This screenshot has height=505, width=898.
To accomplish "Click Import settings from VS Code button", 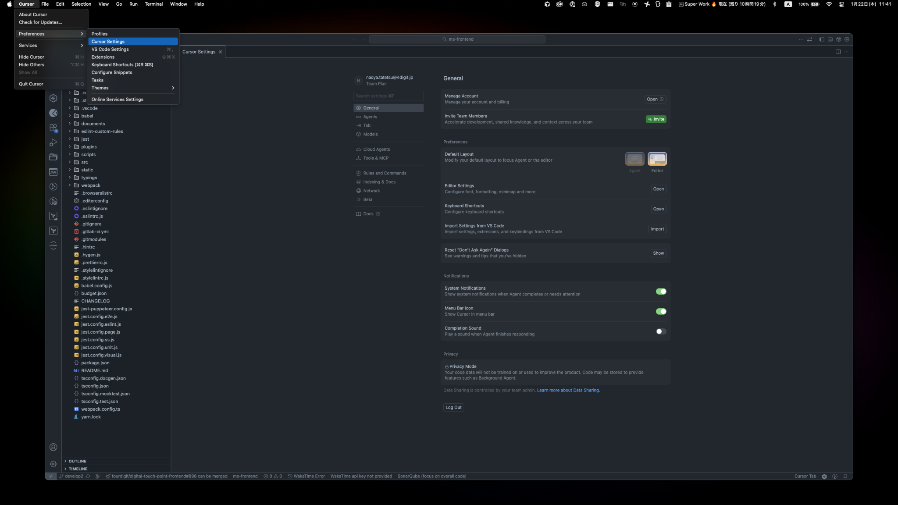I will [x=657, y=229].
